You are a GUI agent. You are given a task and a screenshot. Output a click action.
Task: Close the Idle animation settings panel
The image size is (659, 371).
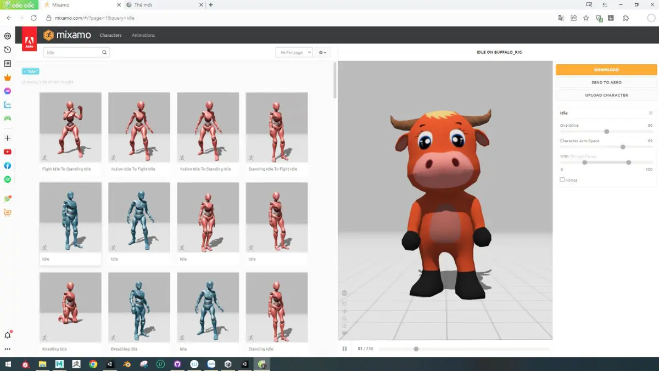[x=651, y=113]
